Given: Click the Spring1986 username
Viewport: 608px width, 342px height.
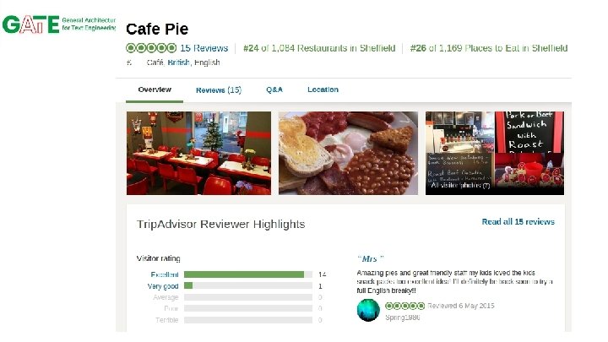Looking at the screenshot, I should tap(403, 318).
